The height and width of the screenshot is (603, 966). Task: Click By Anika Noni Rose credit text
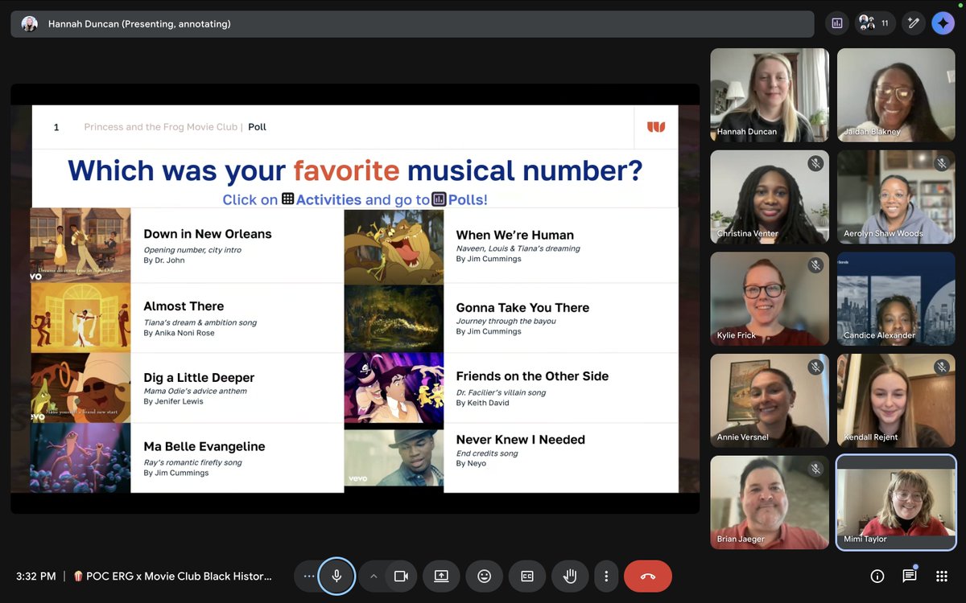click(x=179, y=333)
